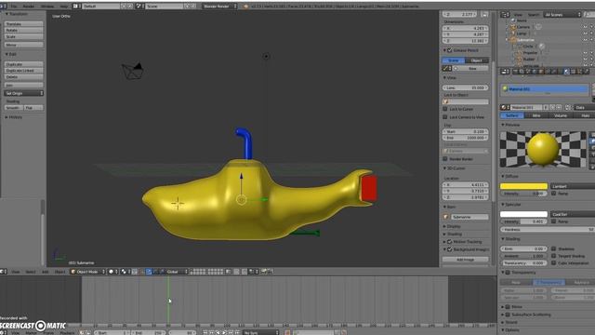Image resolution: width=595 pixels, height=335 pixels.
Task: Open the Blender Render engine dropdown
Action: [x=219, y=7]
